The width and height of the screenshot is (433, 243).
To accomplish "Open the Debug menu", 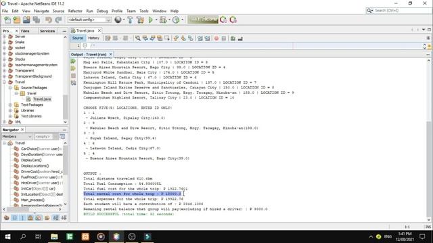I will pyautogui.click(x=102, y=11).
